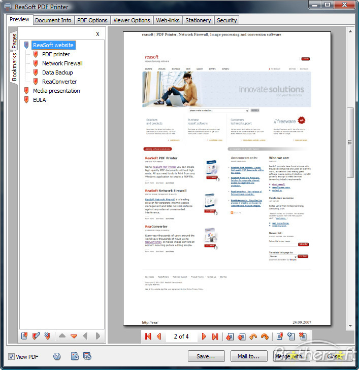Click the add bookmark icon

coord(24,336)
